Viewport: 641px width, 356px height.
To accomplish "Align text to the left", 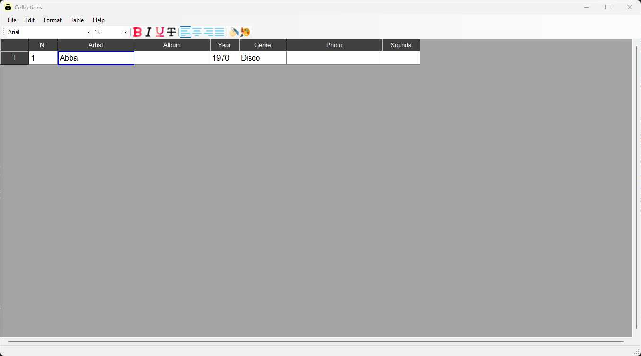I will [186, 32].
